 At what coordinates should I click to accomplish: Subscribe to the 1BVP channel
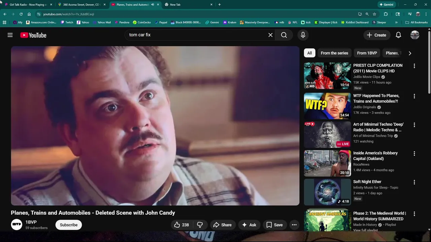pos(69,225)
